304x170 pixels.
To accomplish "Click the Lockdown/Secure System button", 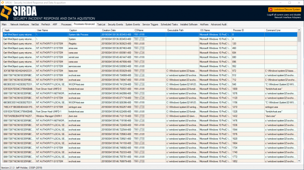I will 285,9.
